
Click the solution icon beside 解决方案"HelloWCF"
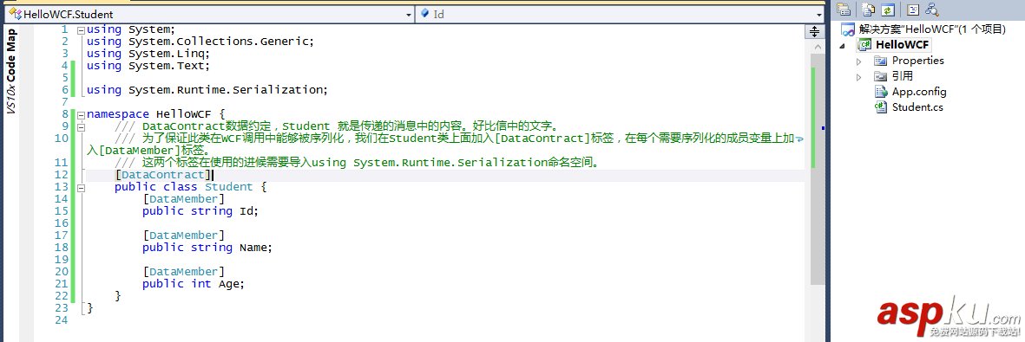tap(849, 29)
